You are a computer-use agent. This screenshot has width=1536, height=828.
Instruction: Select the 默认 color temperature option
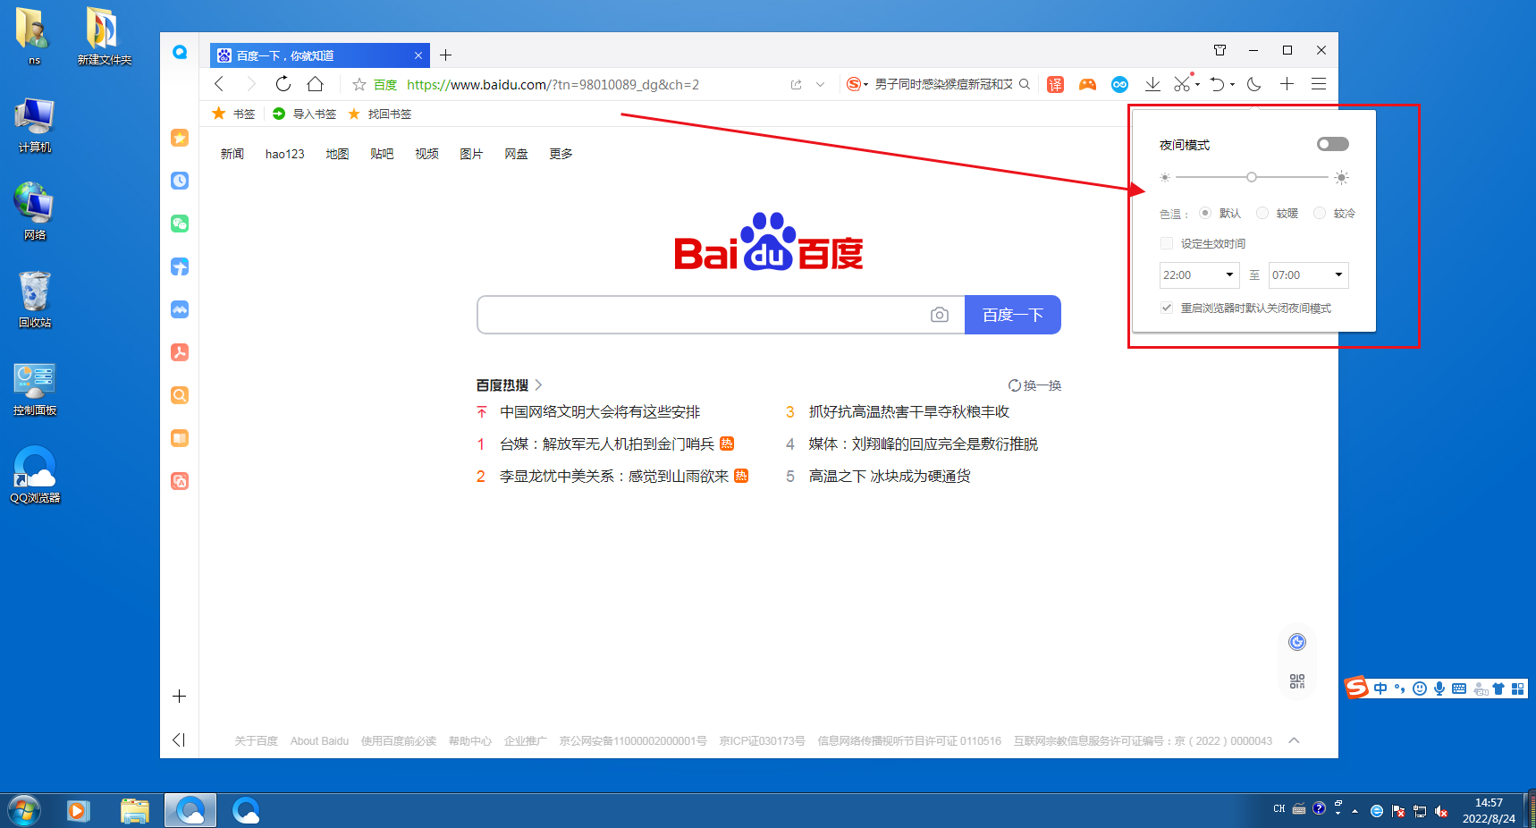coord(1205,213)
